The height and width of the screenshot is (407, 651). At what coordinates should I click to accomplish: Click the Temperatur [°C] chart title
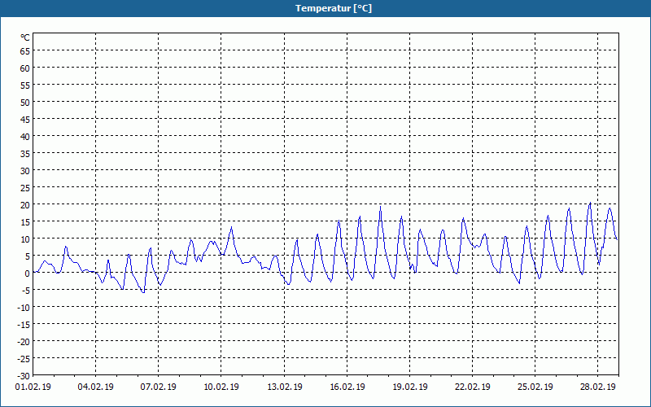pyautogui.click(x=334, y=8)
